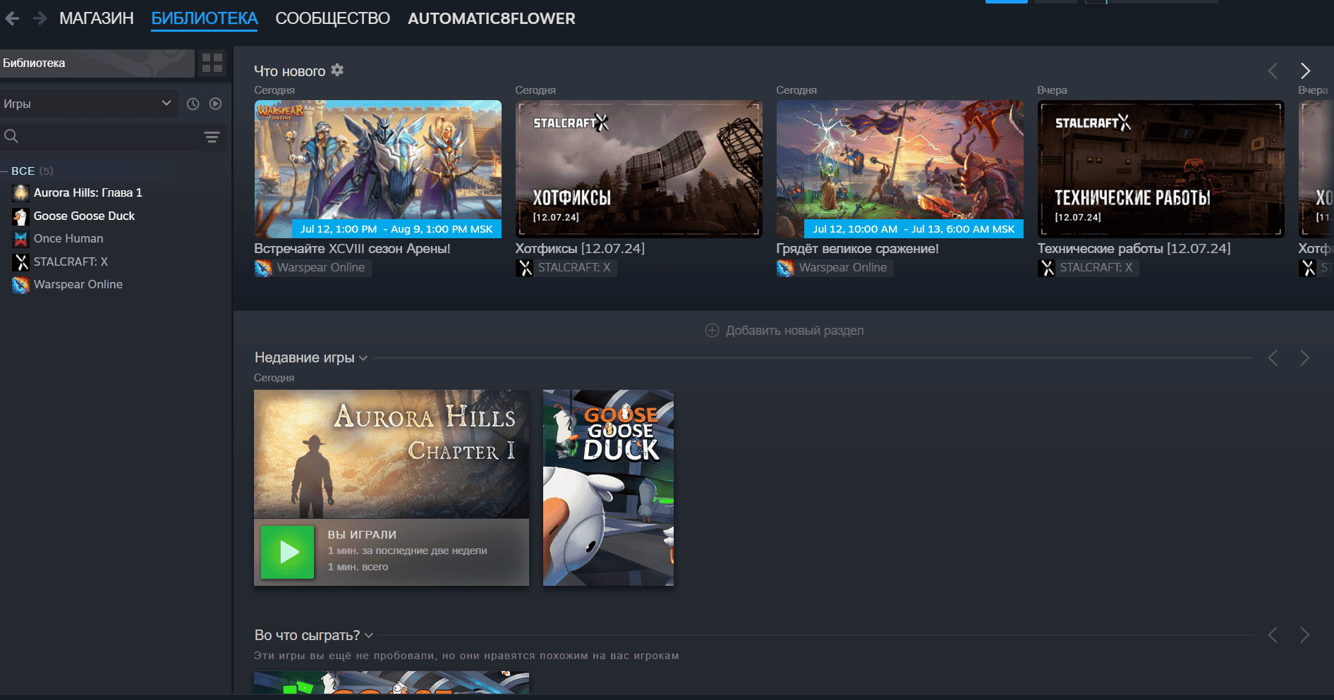Go back with the left arrow icon
1334x700 pixels.
12,18
